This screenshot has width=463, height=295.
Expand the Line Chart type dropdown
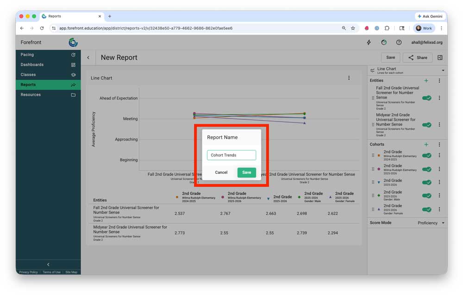(443, 71)
